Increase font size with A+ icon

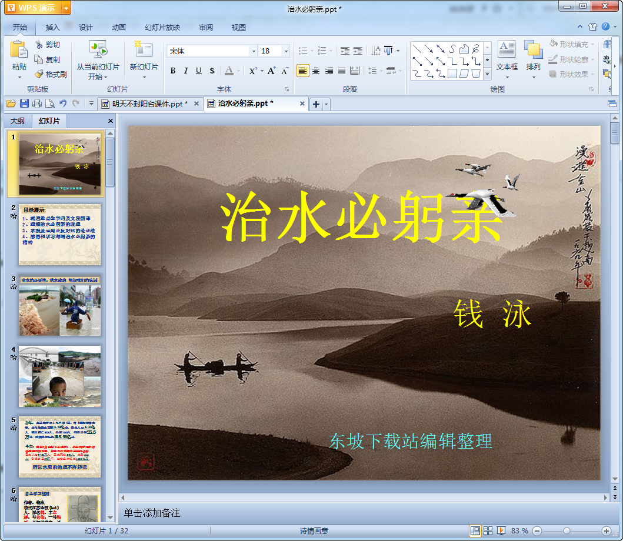click(x=271, y=71)
